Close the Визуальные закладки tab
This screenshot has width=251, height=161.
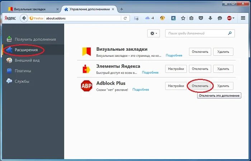[x=57, y=9]
